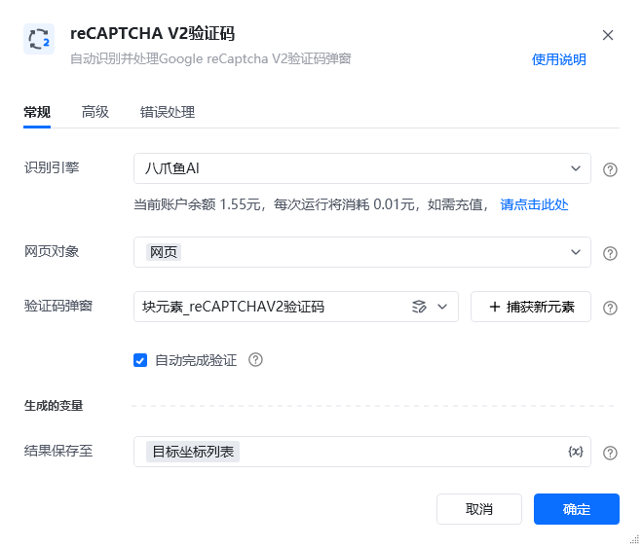Show help for 识别引擎 field
Viewport: 643px width, 548px height.
610,169
